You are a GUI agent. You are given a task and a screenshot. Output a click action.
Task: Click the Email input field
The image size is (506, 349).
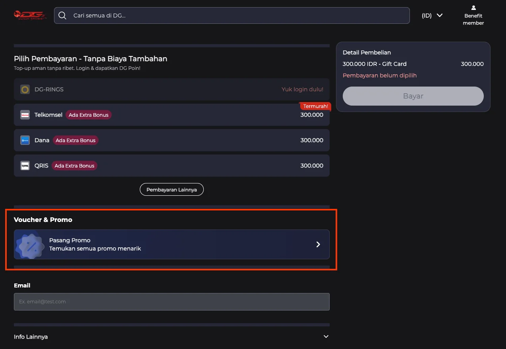click(x=172, y=301)
